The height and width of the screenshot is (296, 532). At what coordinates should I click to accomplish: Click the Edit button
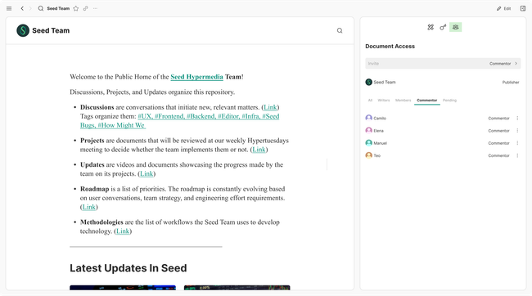tap(504, 8)
